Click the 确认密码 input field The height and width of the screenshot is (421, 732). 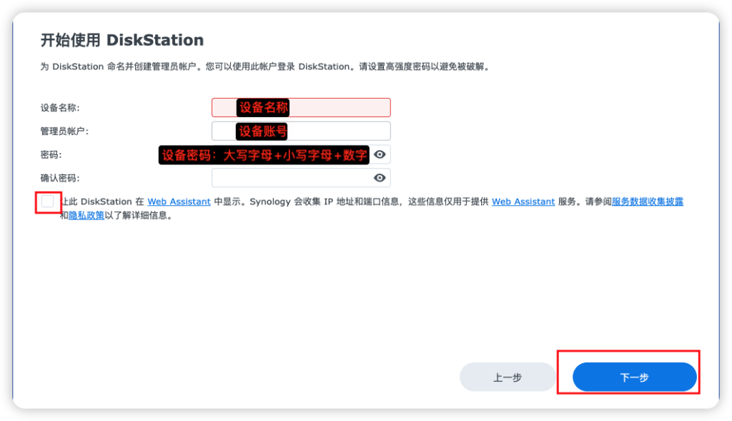click(301, 178)
